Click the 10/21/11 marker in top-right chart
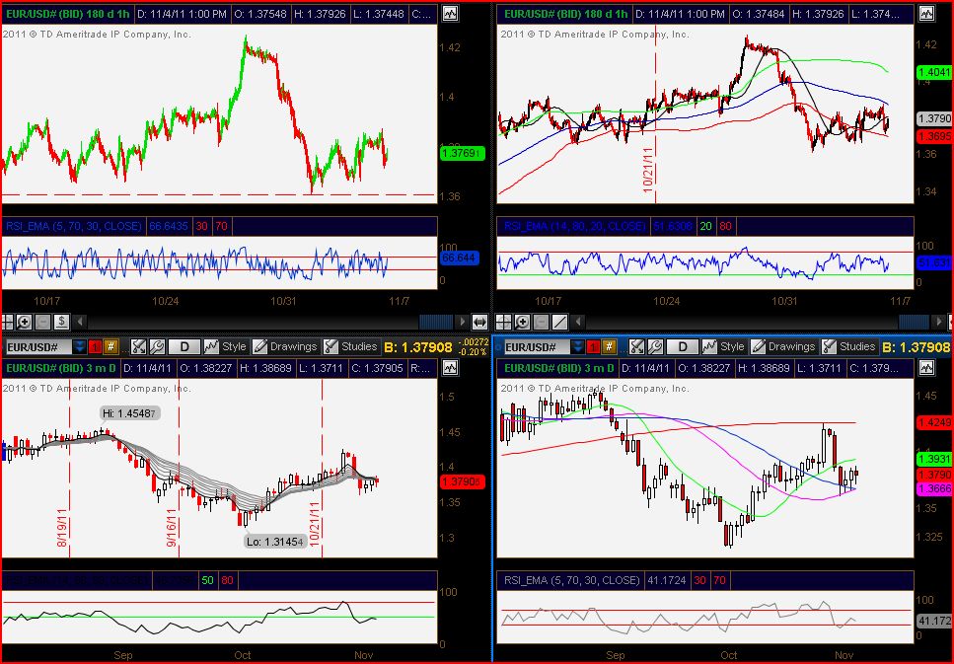Viewport: 954px width, 664px height. (x=648, y=170)
